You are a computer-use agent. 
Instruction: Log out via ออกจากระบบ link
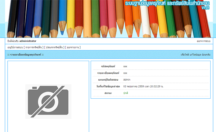click(203, 41)
